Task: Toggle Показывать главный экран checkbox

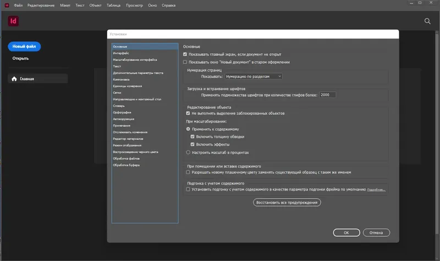Action: (185, 54)
